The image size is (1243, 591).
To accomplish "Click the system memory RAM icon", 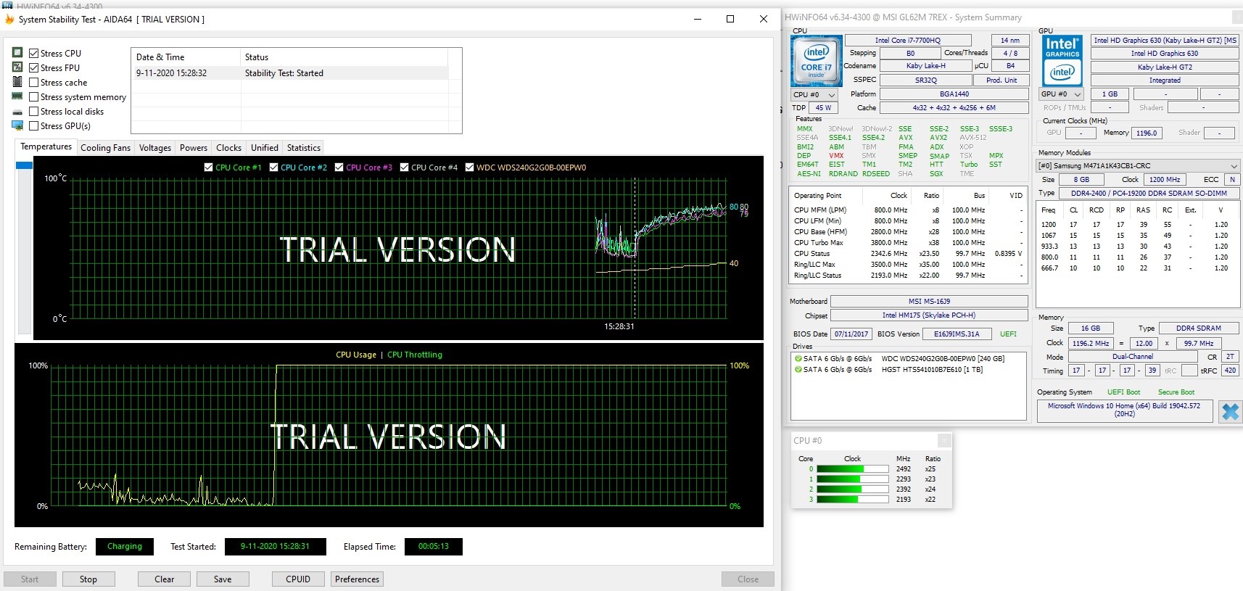I will [x=17, y=96].
